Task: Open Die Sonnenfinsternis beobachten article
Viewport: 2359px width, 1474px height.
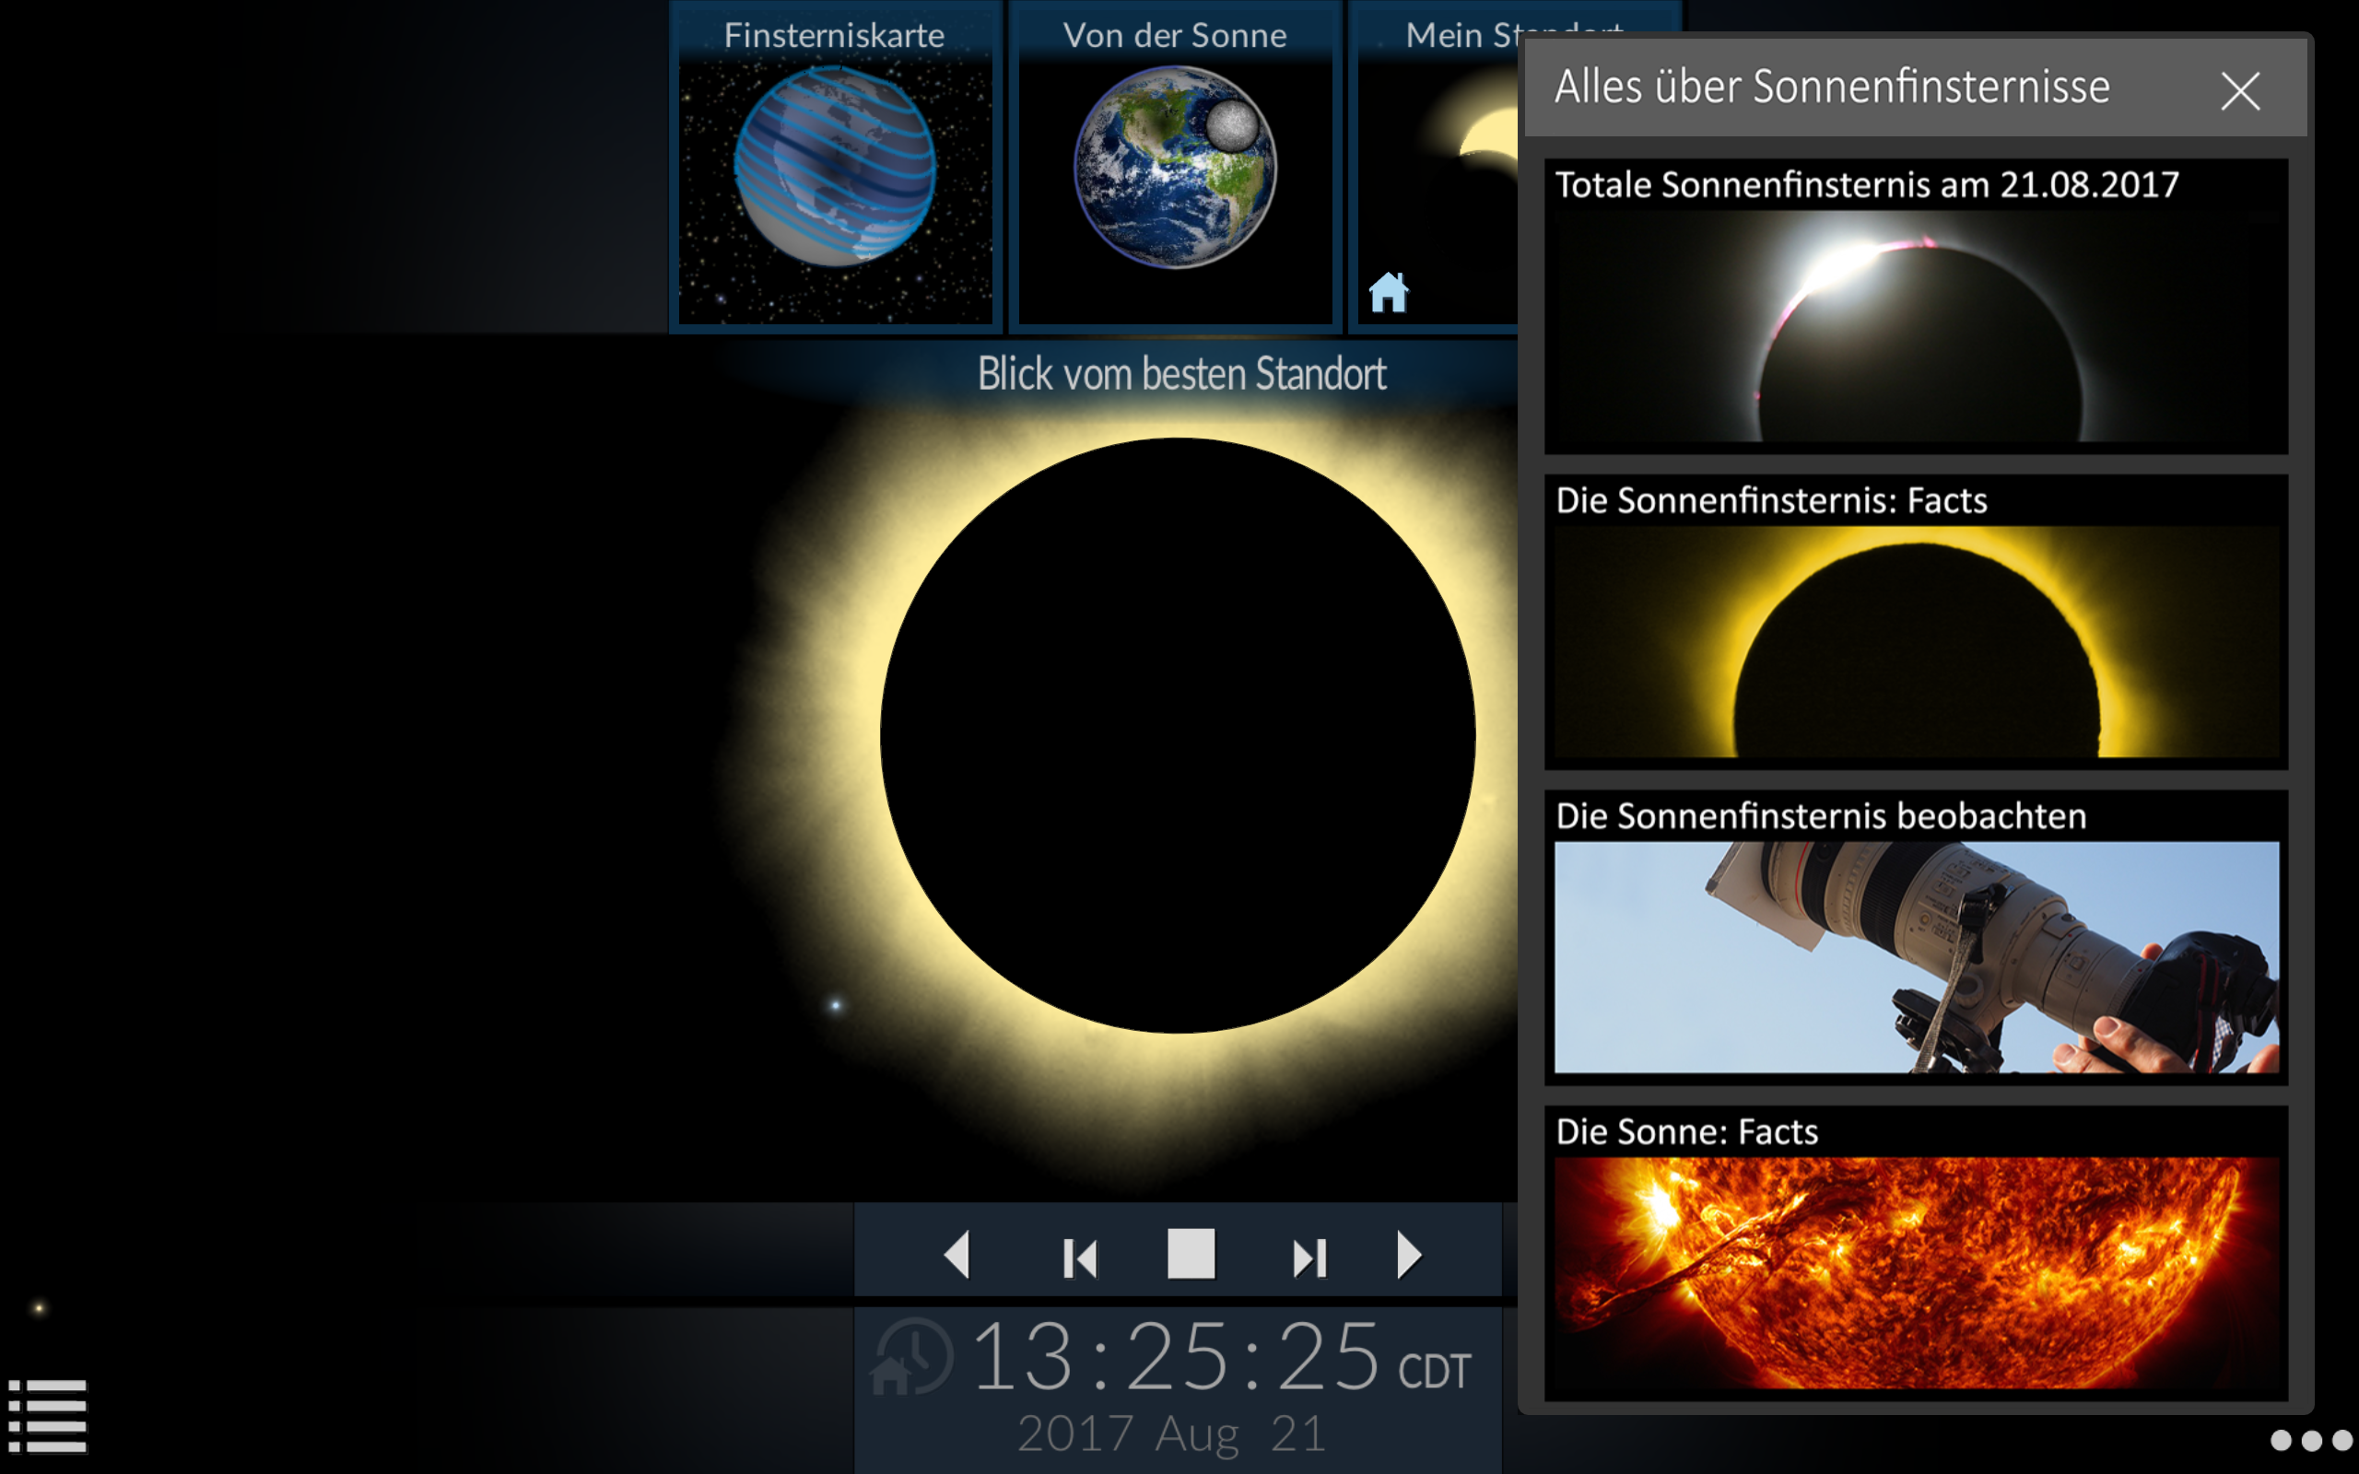Action: (x=1916, y=937)
